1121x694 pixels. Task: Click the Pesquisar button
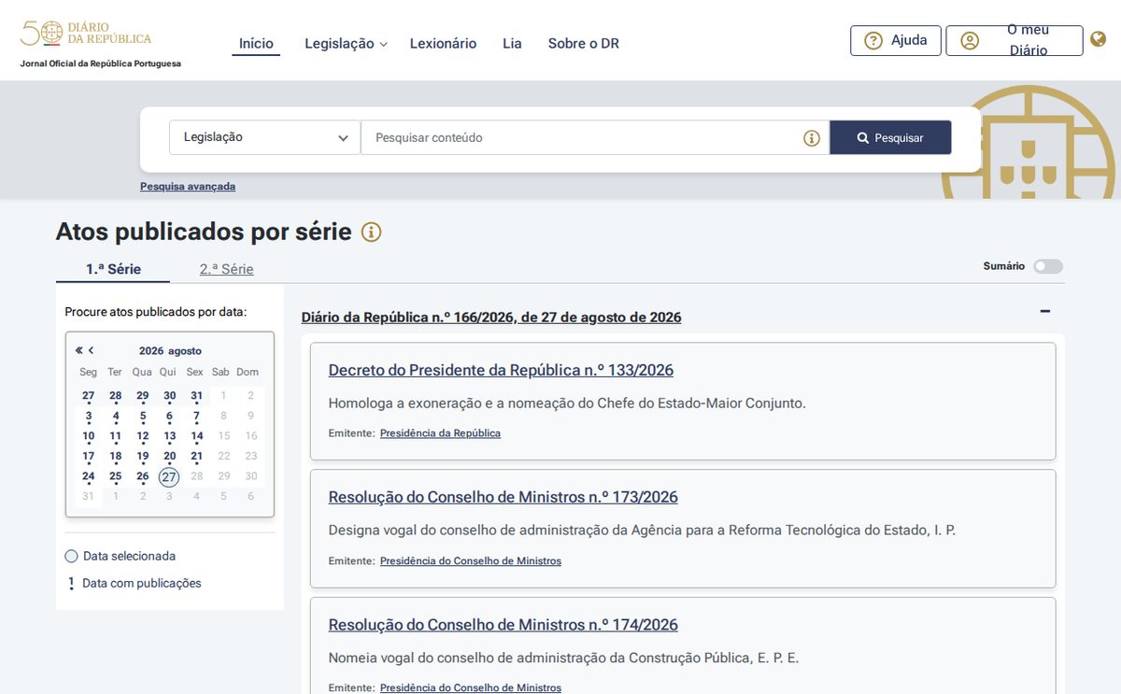pos(890,137)
